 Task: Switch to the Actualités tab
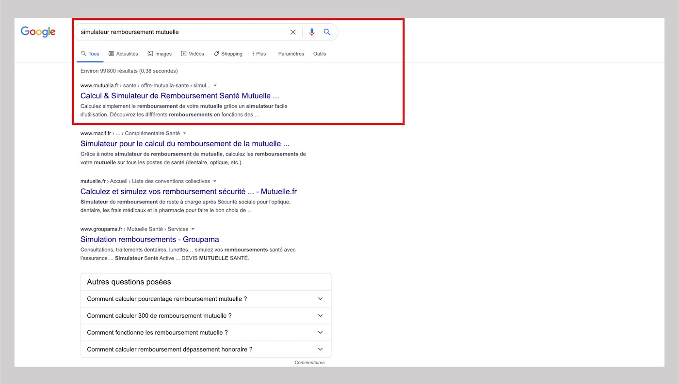[x=123, y=54]
